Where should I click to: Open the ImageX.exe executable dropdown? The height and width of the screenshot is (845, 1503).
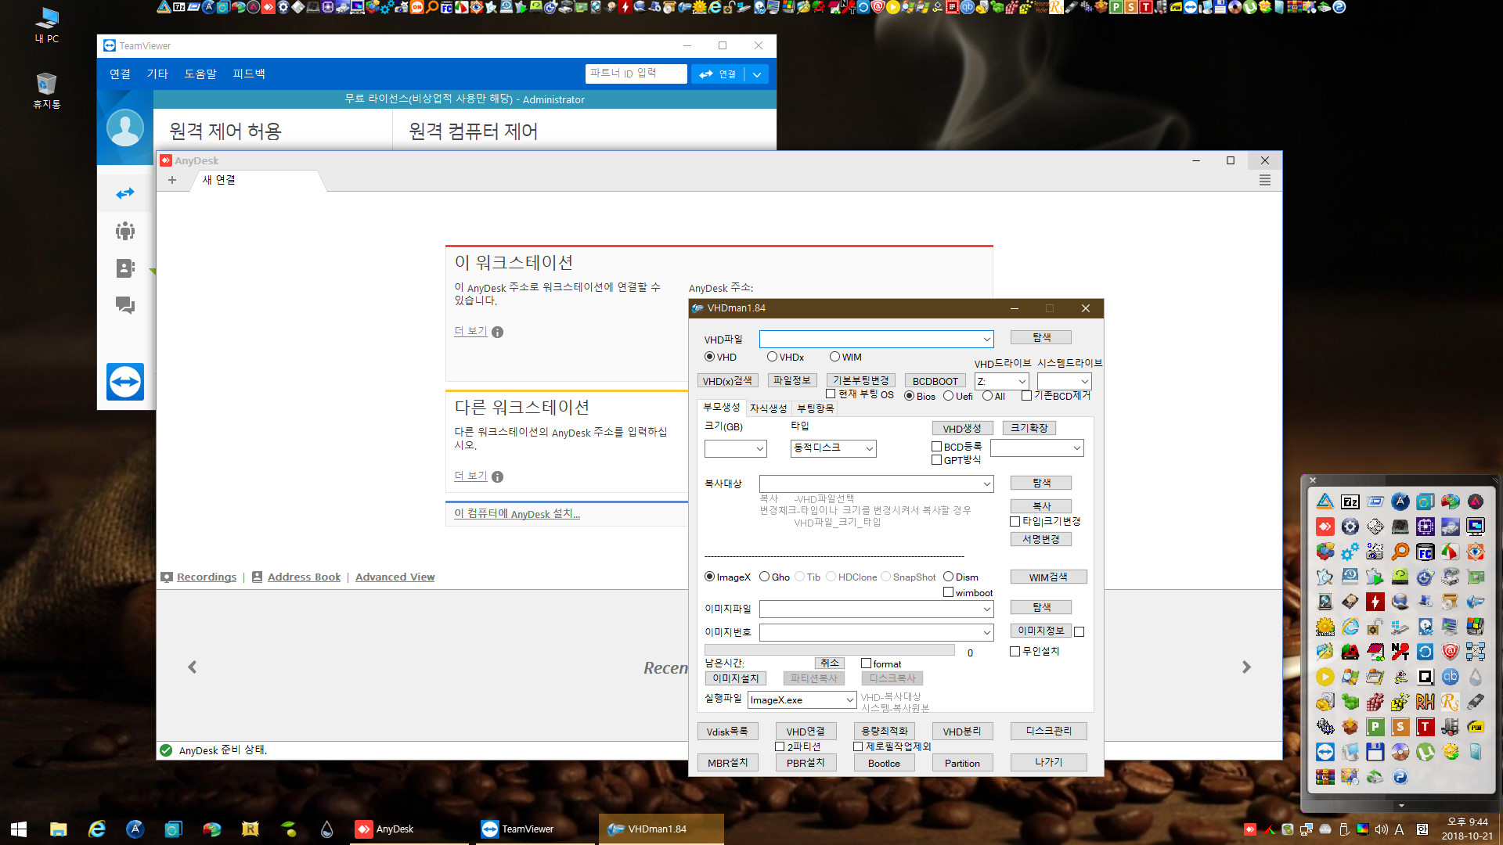[849, 699]
